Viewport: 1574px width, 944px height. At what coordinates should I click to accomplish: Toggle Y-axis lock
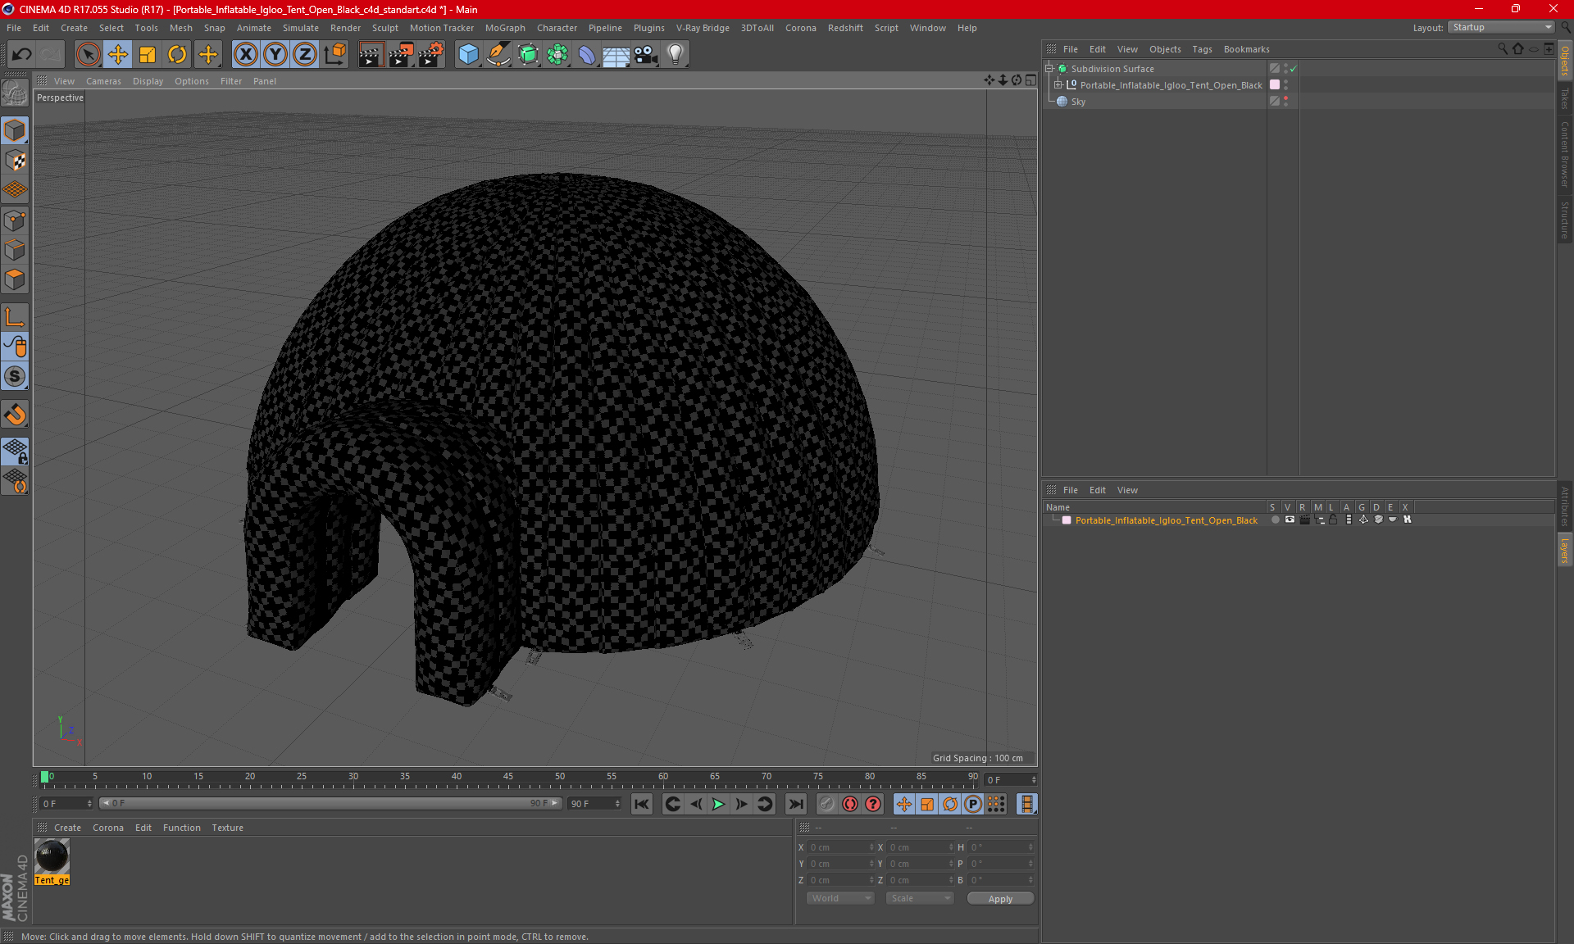[275, 55]
